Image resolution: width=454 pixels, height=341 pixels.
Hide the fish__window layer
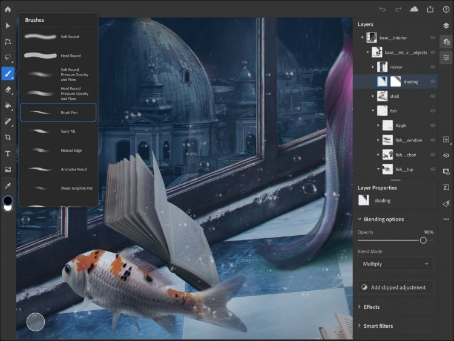tap(433, 140)
